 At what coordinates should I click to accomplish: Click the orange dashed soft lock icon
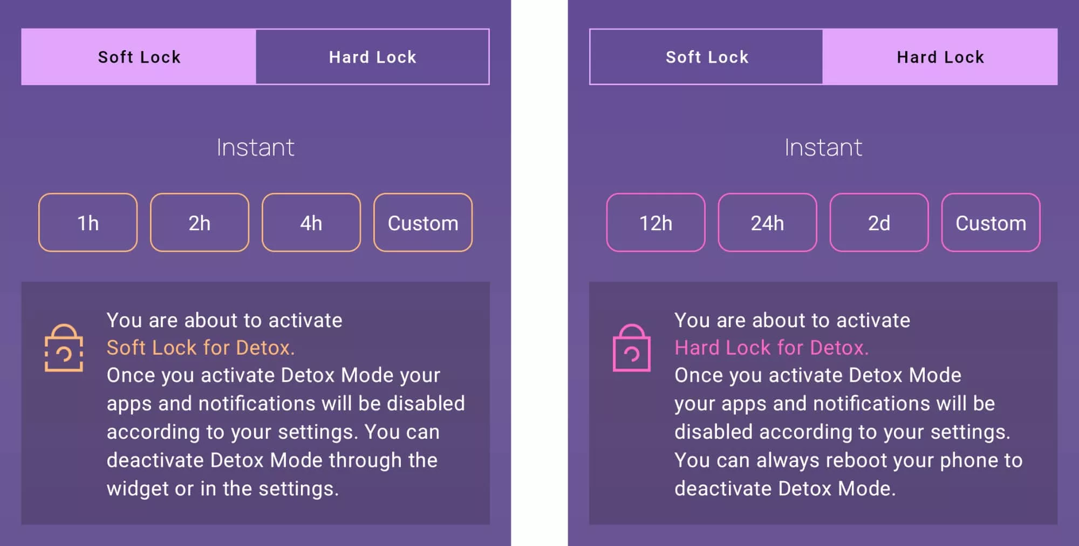64,348
